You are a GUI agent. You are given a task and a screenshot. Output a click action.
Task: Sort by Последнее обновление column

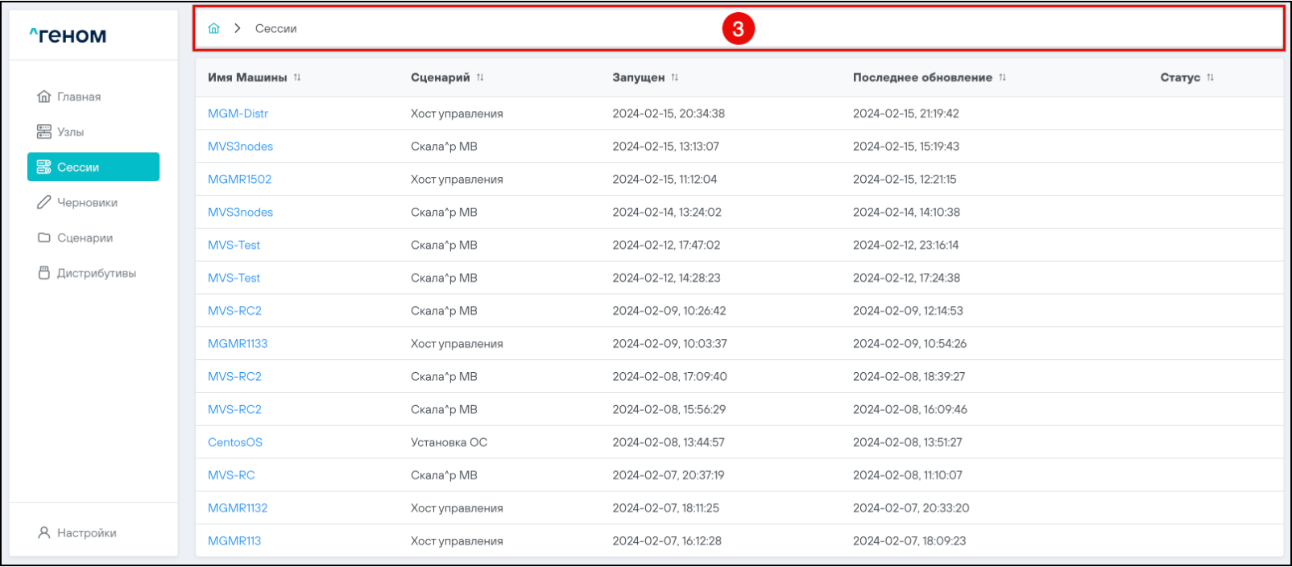pos(1003,77)
